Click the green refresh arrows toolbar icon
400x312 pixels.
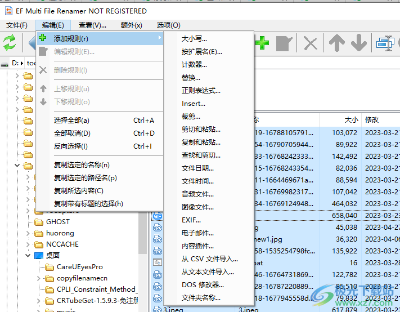[x=10, y=42]
